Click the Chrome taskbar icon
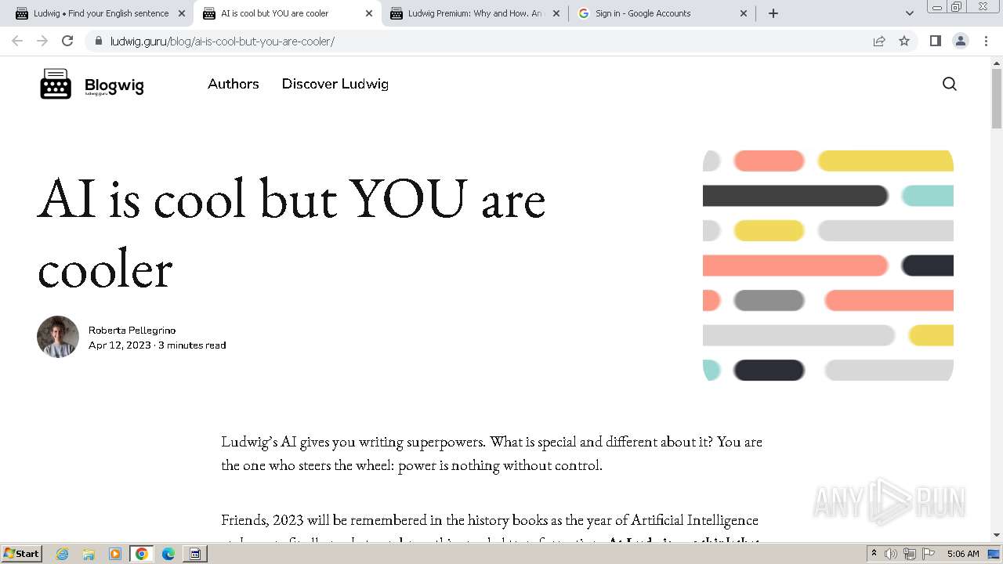Viewport: 1003px width, 564px height. pyautogui.click(x=142, y=554)
